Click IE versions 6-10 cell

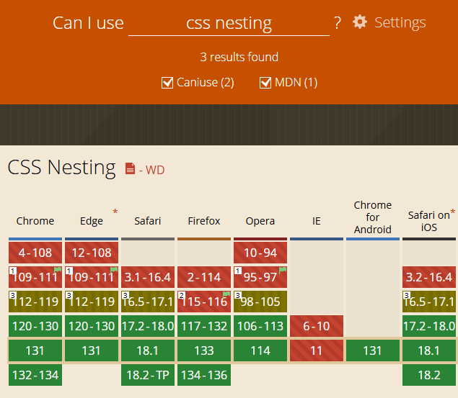[x=317, y=326]
